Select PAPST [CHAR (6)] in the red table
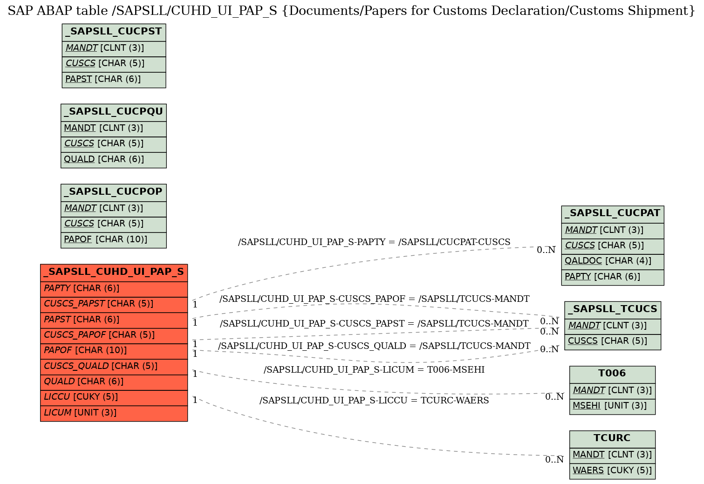Viewport: 704px width, 484px height. pos(114,320)
